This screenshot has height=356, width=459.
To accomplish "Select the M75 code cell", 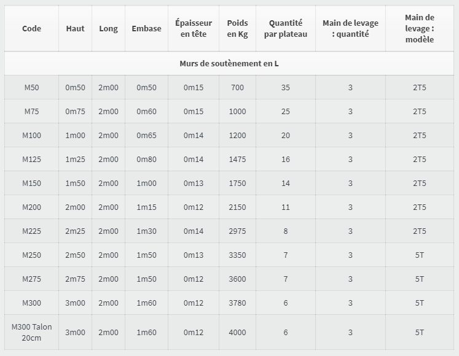I will pos(31,112).
